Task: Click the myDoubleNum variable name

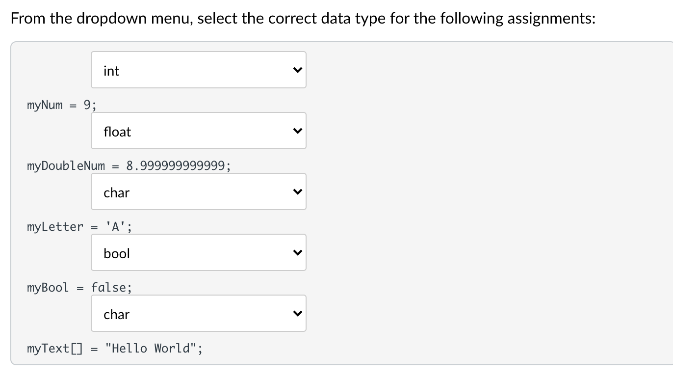Action: (66, 166)
